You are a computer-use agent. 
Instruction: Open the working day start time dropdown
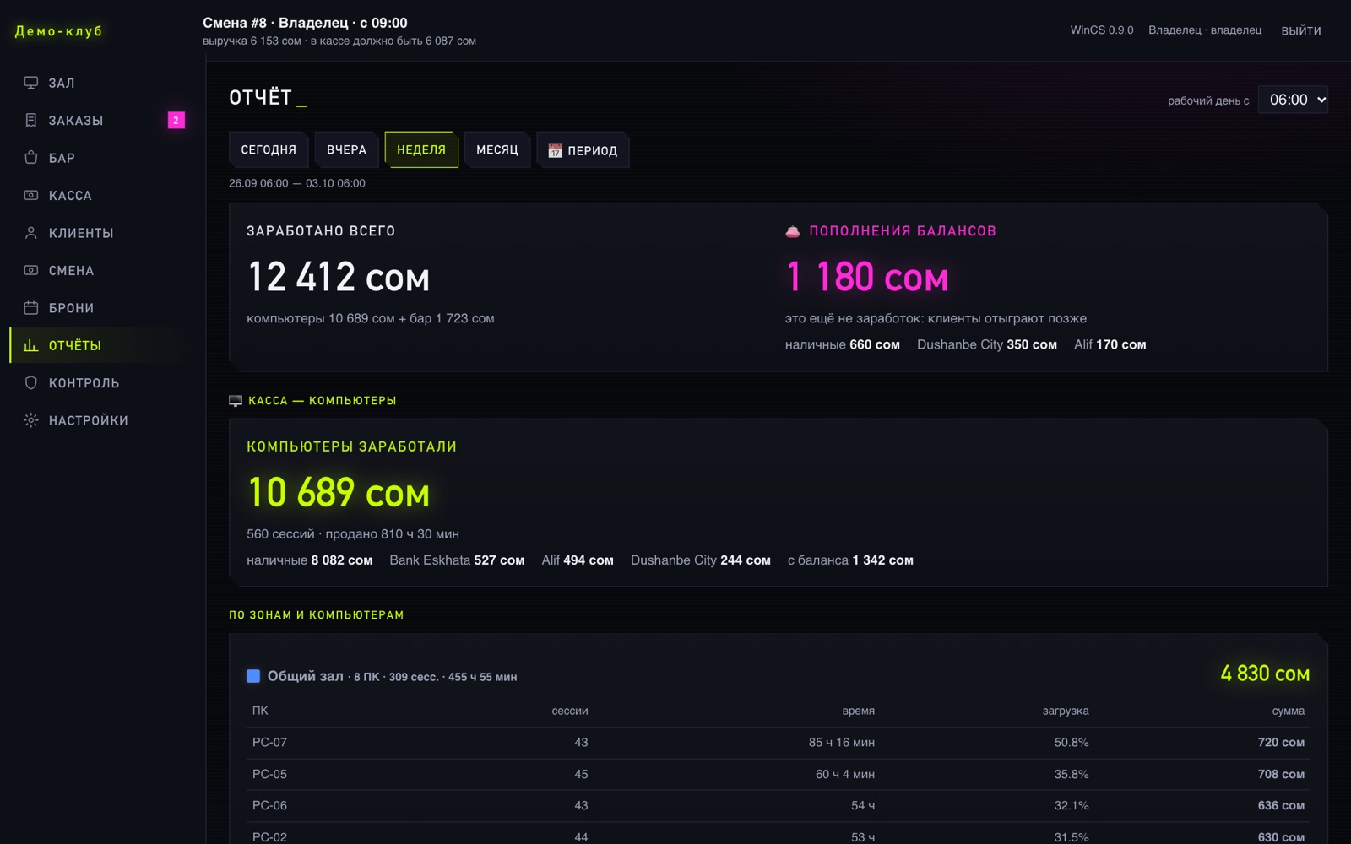1293,100
